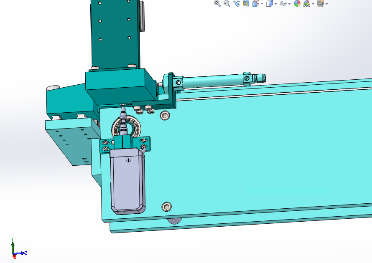Image resolution: width=372 pixels, height=263 pixels.
Task: Toggle the Section View tool
Action: point(246,3)
